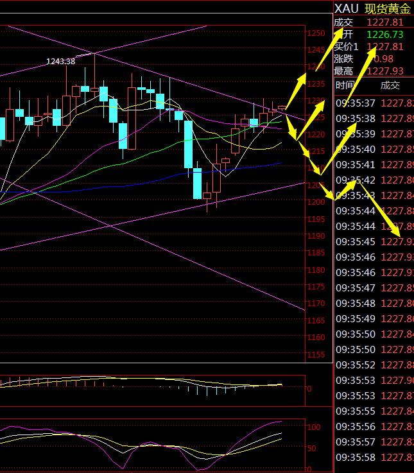The height and width of the screenshot is (473, 414).
Task: Select the trade row timed 09:35:55
Action: click(374, 411)
